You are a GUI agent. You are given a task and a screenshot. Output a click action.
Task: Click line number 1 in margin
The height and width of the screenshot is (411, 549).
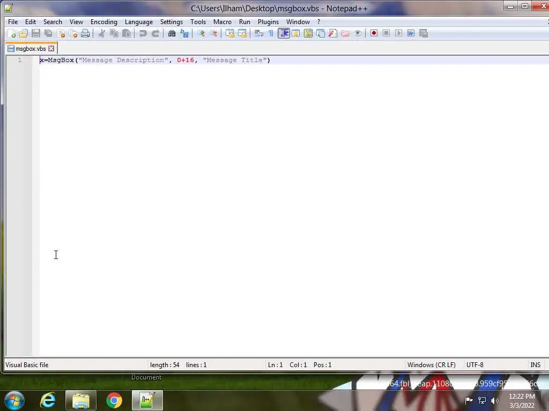point(20,60)
